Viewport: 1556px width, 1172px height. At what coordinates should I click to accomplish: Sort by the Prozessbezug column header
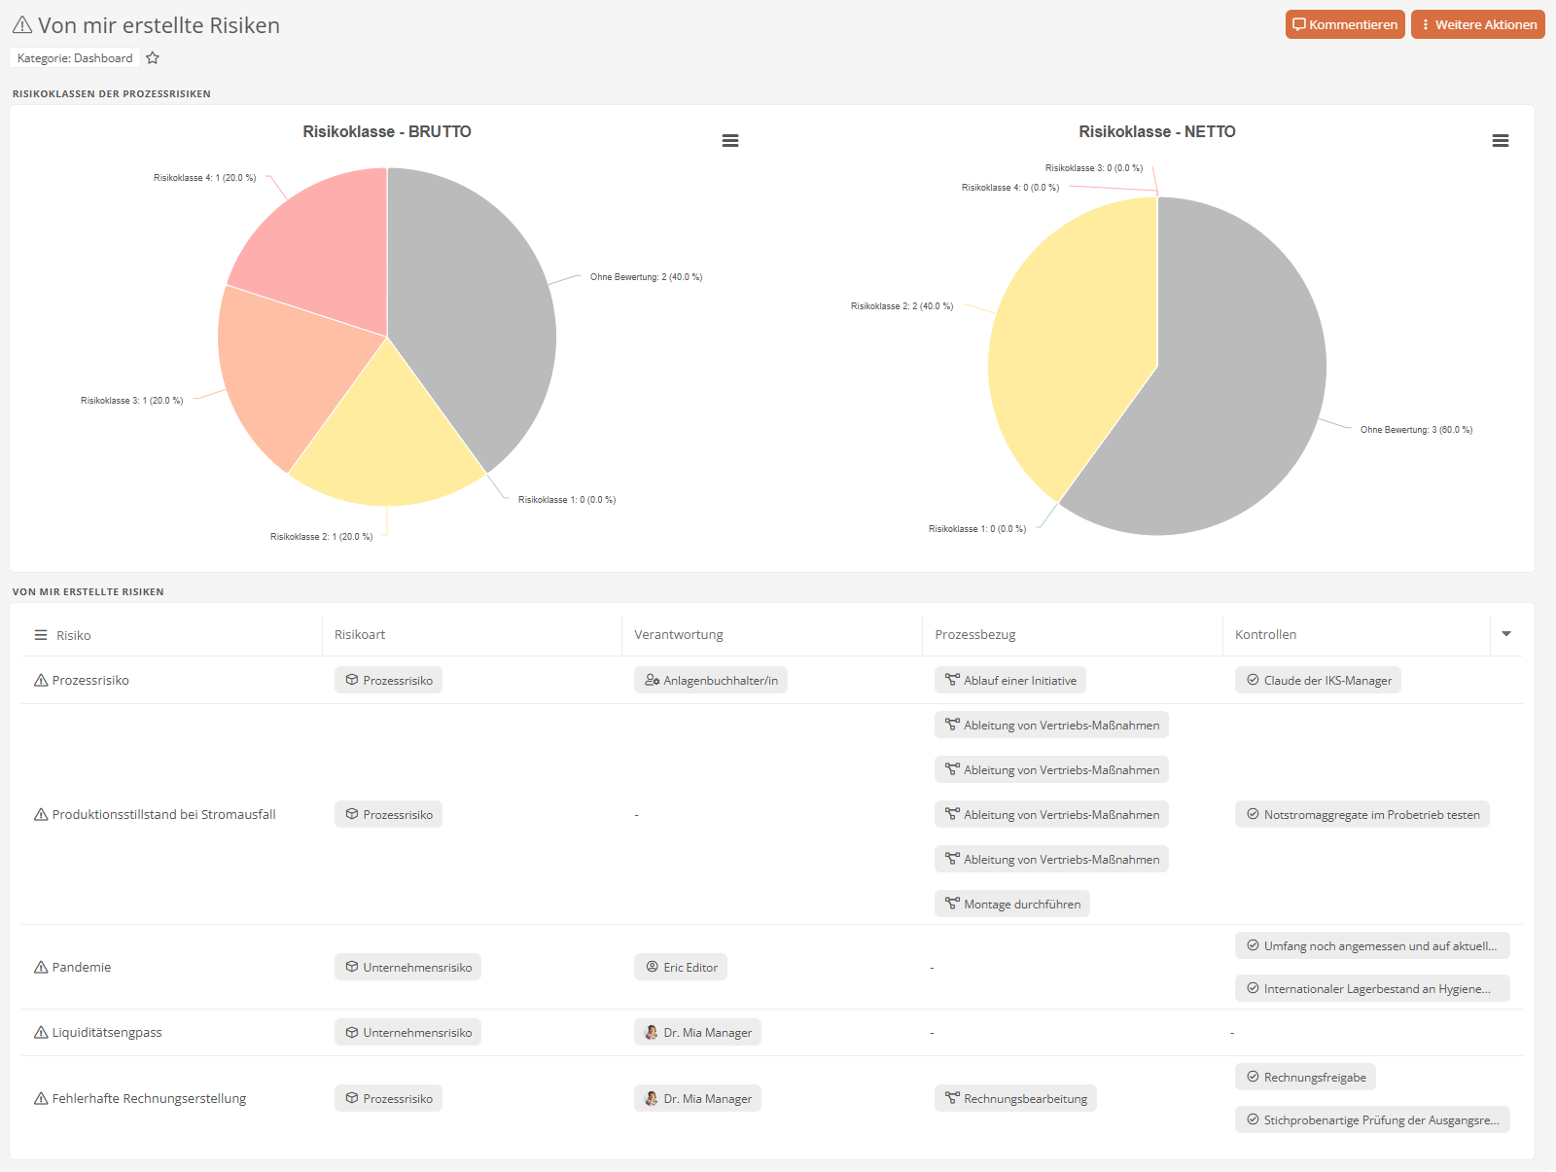pyautogui.click(x=975, y=635)
